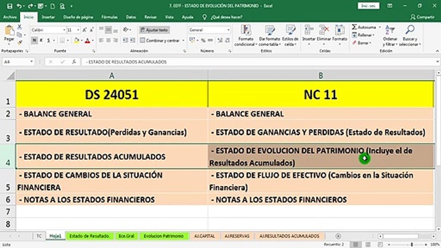Toggle Subrayado (S) underline formatting
441x248 pixels.
(48, 40)
